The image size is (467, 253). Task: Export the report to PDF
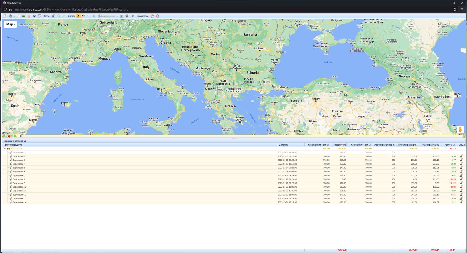(x=18, y=16)
